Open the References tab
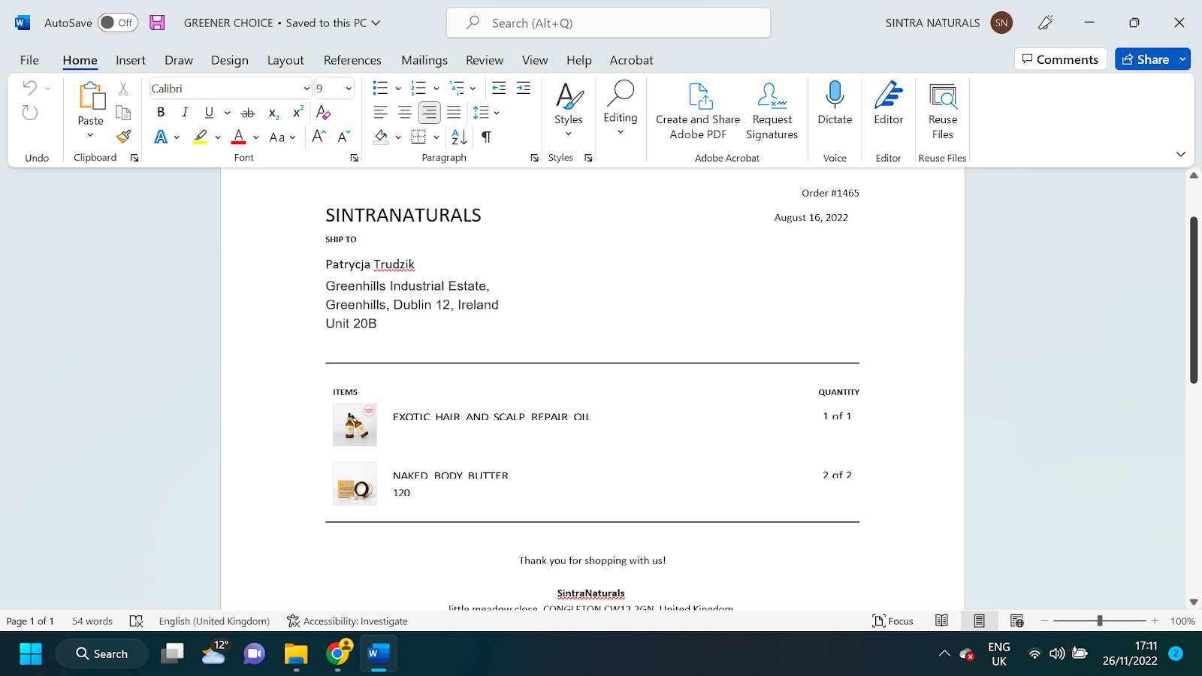1202x676 pixels. click(352, 60)
